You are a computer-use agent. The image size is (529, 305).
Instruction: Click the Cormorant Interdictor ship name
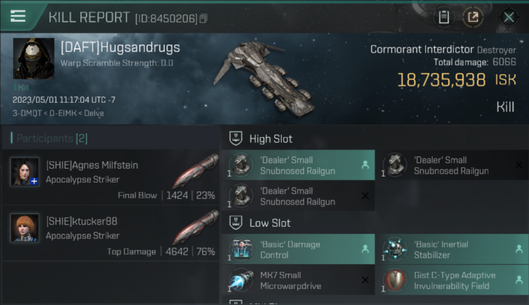click(422, 50)
